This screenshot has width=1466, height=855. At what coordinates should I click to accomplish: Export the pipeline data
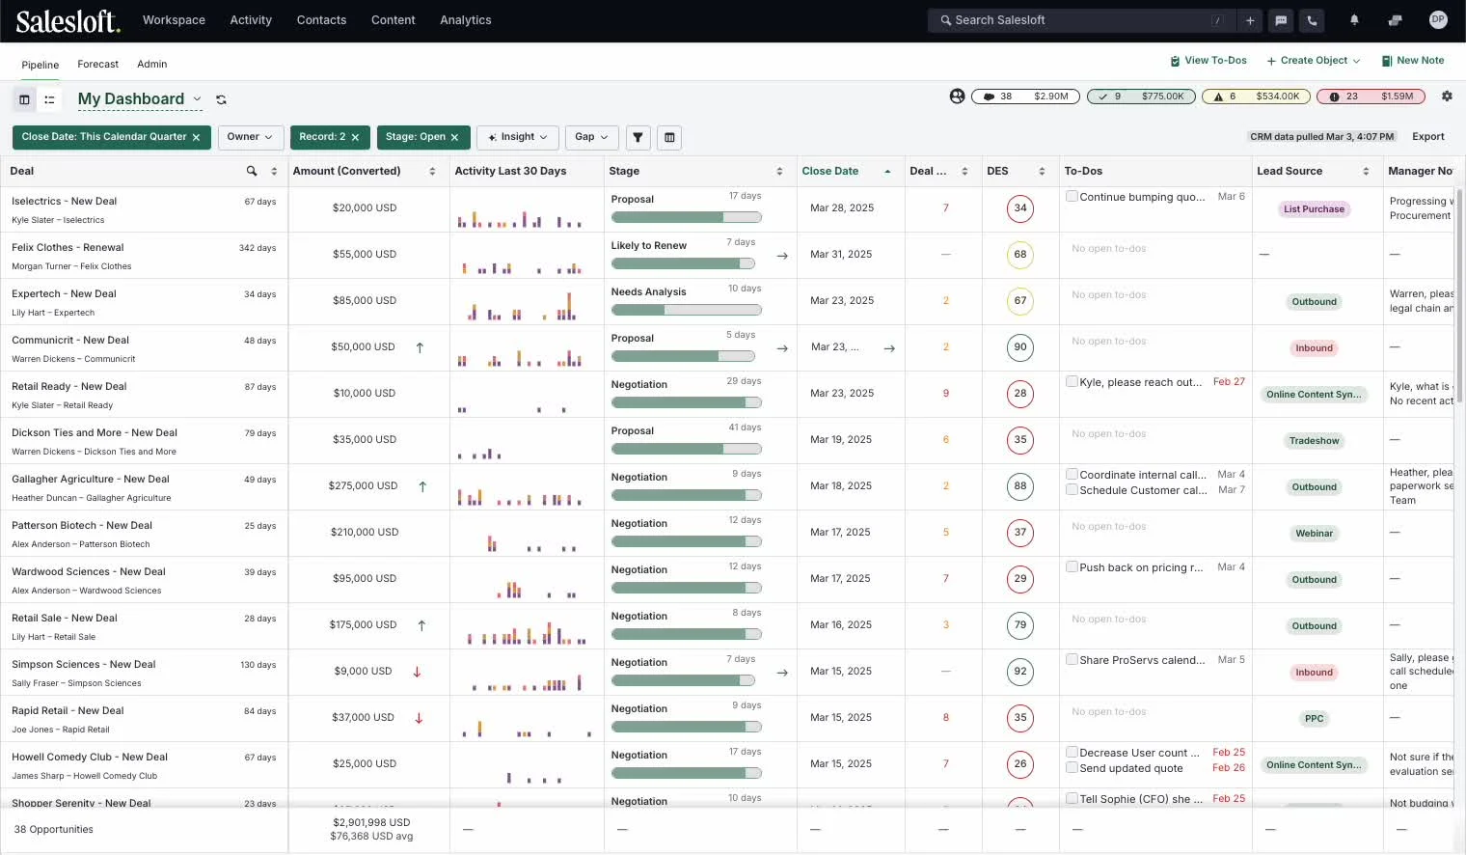coord(1428,137)
